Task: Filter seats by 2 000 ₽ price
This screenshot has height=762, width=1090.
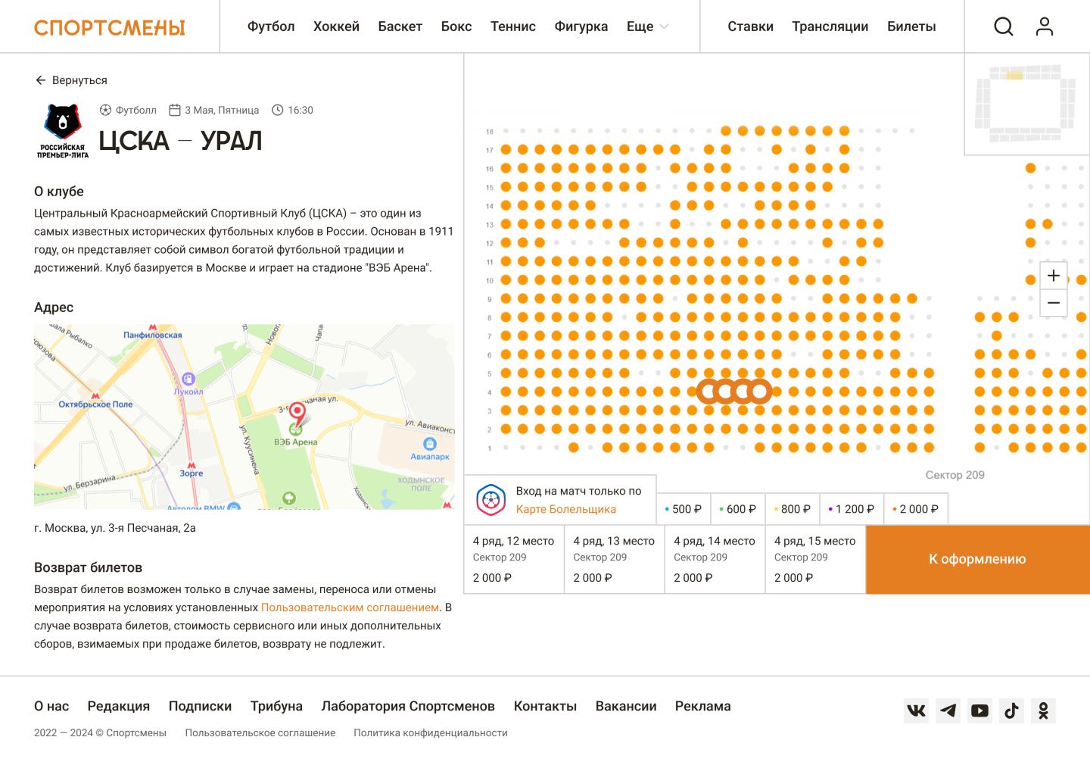Action: coord(916,509)
